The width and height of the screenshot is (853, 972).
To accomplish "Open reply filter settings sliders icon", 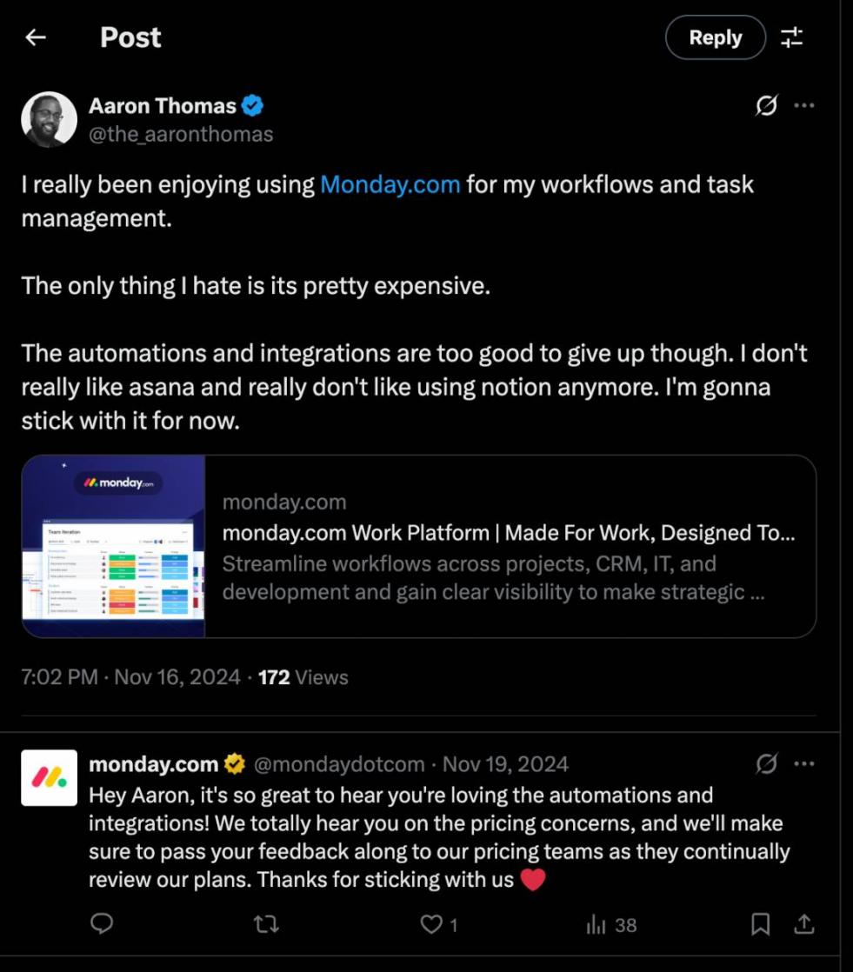I will click(791, 37).
